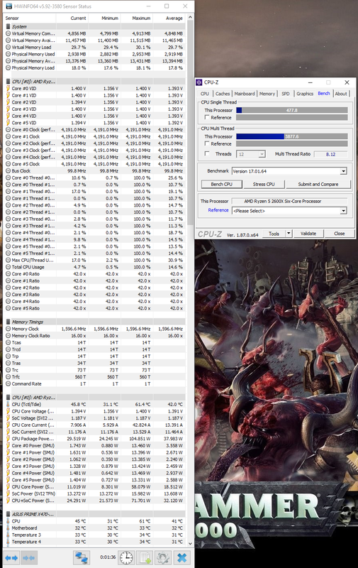Click the CPU Package Power lightning icon
The image size is (358, 568).
[x=9, y=439]
